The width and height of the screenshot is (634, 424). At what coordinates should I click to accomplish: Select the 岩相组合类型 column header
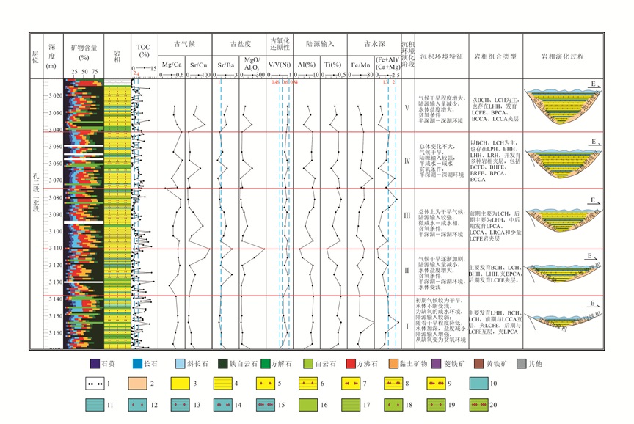coord(495,56)
